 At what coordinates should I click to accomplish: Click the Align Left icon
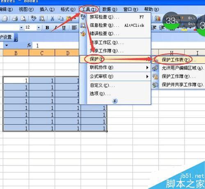[x=75, y=28]
